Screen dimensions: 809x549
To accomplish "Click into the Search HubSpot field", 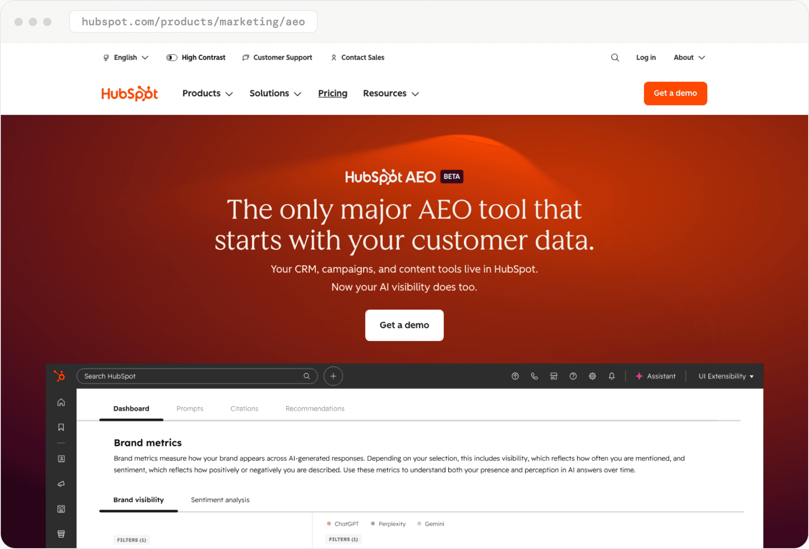I will click(x=197, y=376).
